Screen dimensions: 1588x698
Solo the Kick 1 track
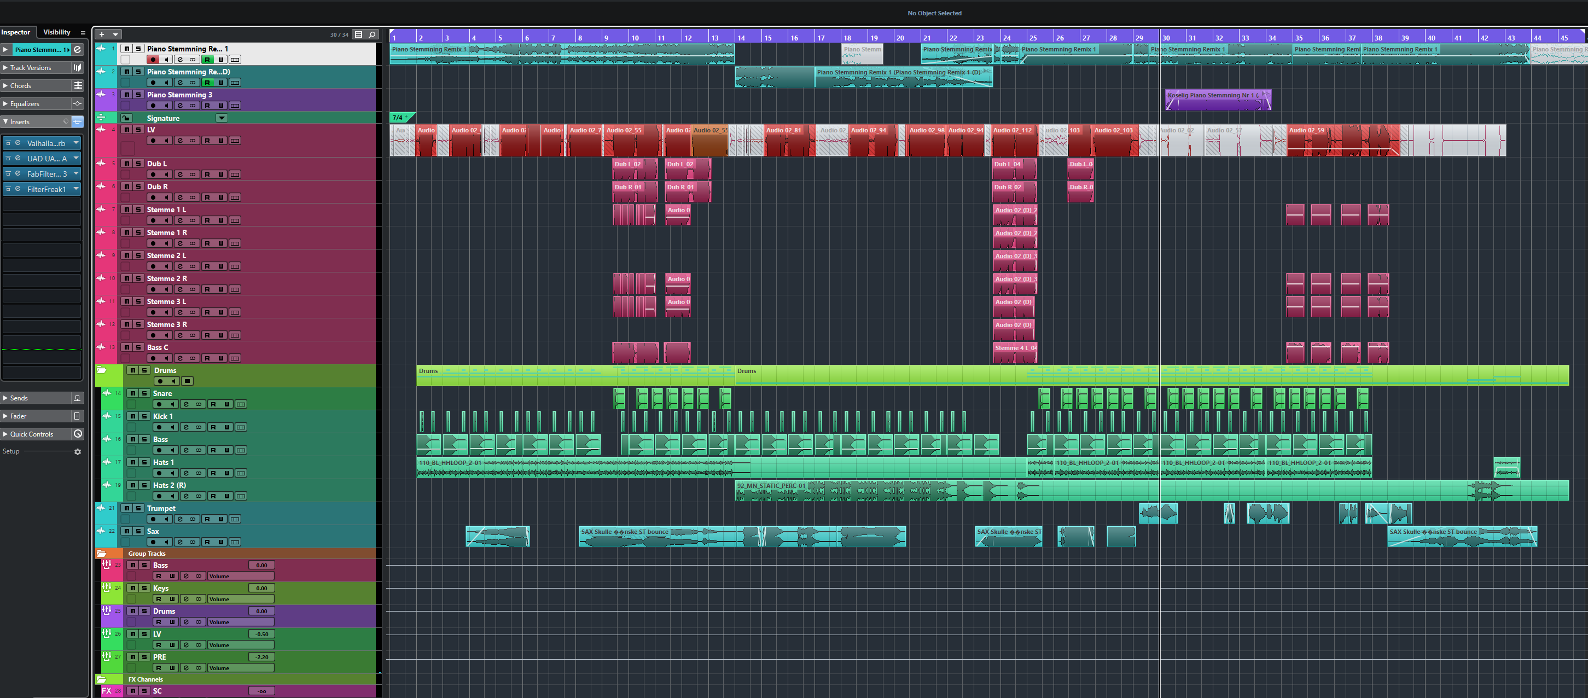tap(144, 416)
